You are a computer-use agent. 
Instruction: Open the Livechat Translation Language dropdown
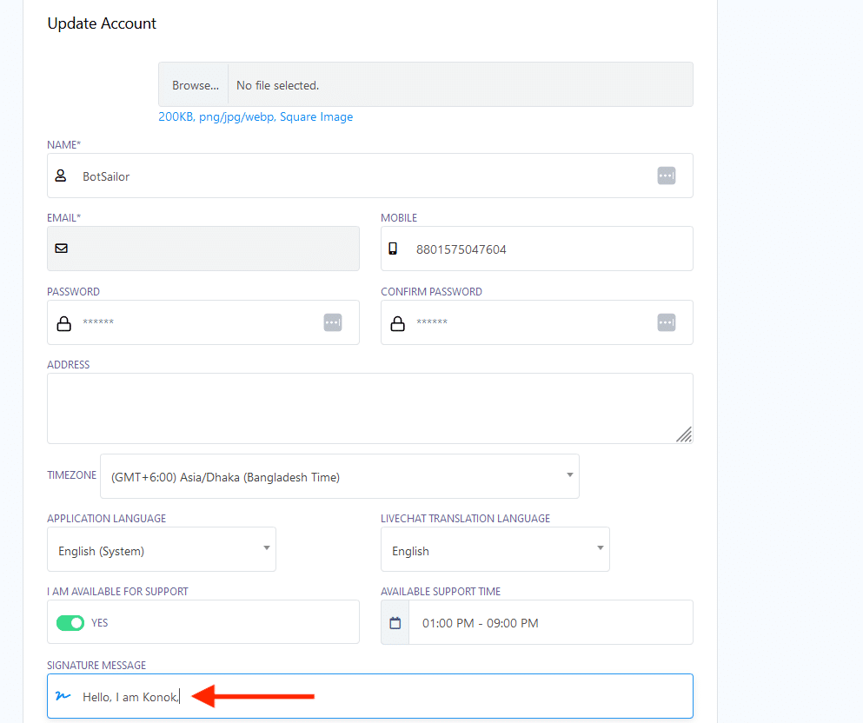[495, 550]
